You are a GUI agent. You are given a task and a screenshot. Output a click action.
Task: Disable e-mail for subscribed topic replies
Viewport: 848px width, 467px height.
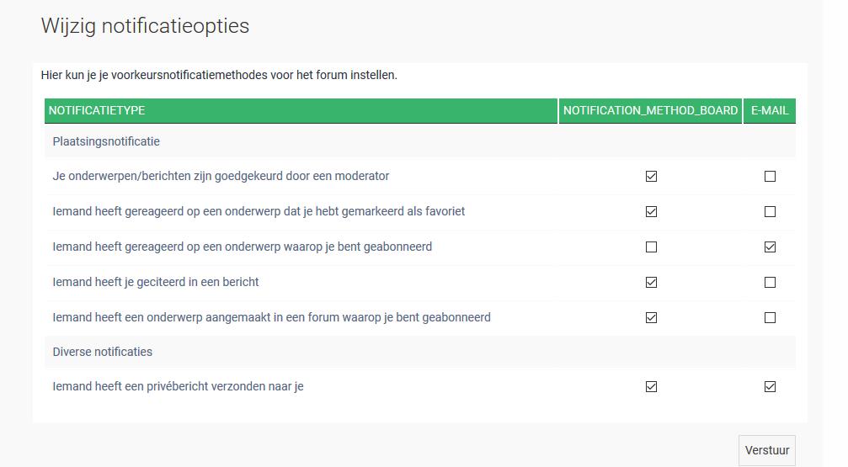[x=770, y=247]
